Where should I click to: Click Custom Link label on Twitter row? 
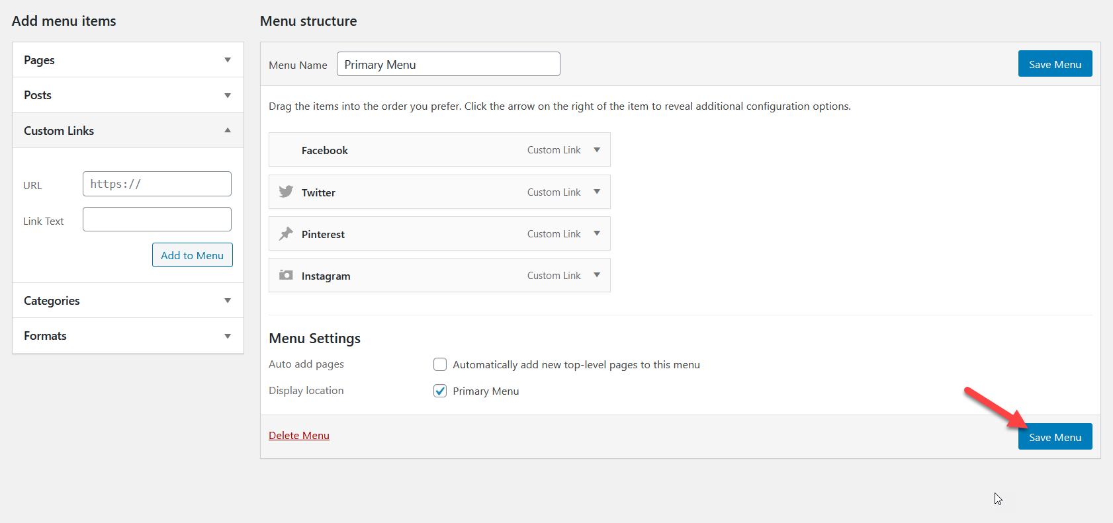pyautogui.click(x=554, y=192)
